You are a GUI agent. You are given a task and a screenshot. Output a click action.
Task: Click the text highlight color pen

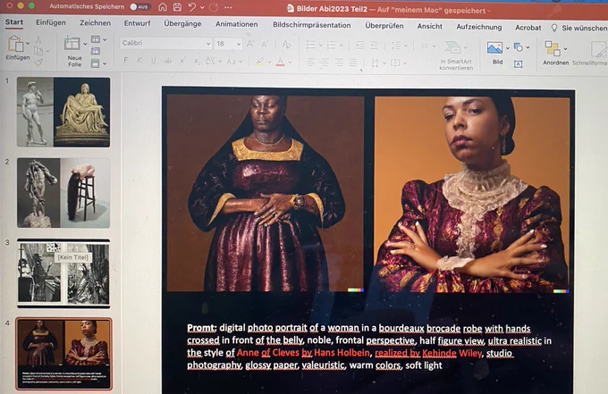click(260, 62)
